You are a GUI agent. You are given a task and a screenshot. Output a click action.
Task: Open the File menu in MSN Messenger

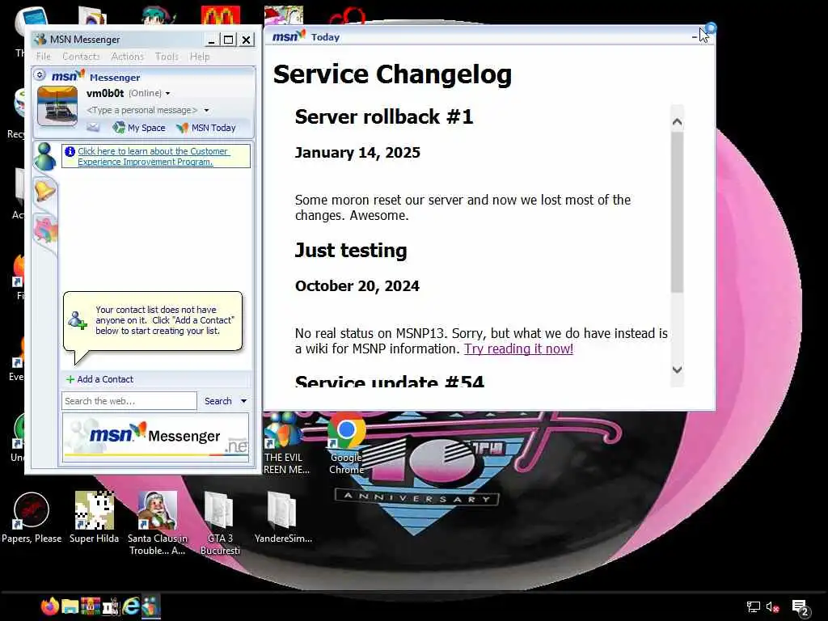tap(44, 57)
